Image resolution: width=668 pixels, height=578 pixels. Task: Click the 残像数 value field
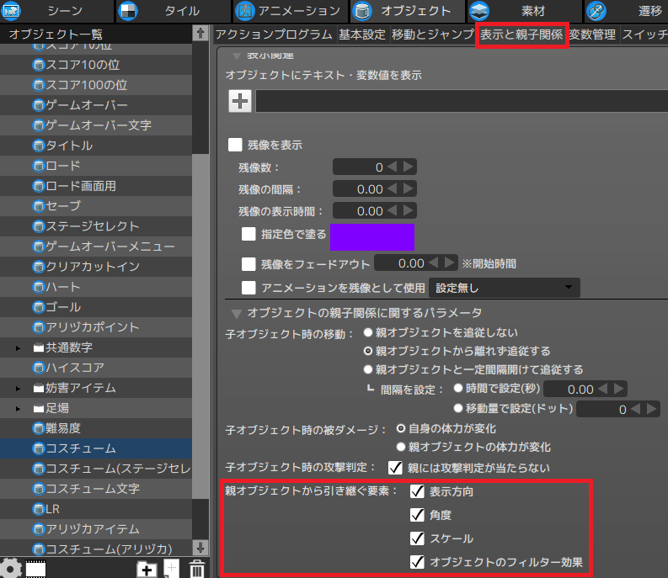pos(359,167)
